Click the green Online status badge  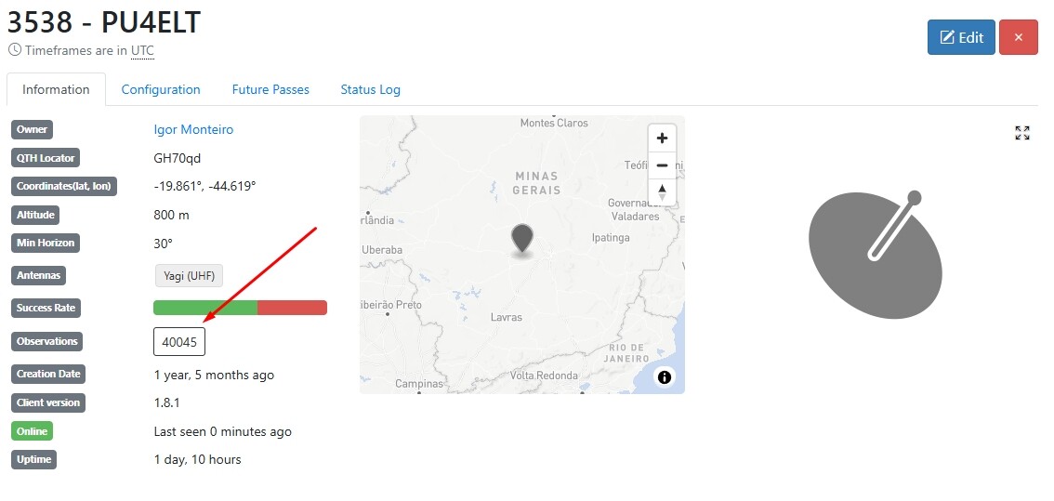(32, 431)
